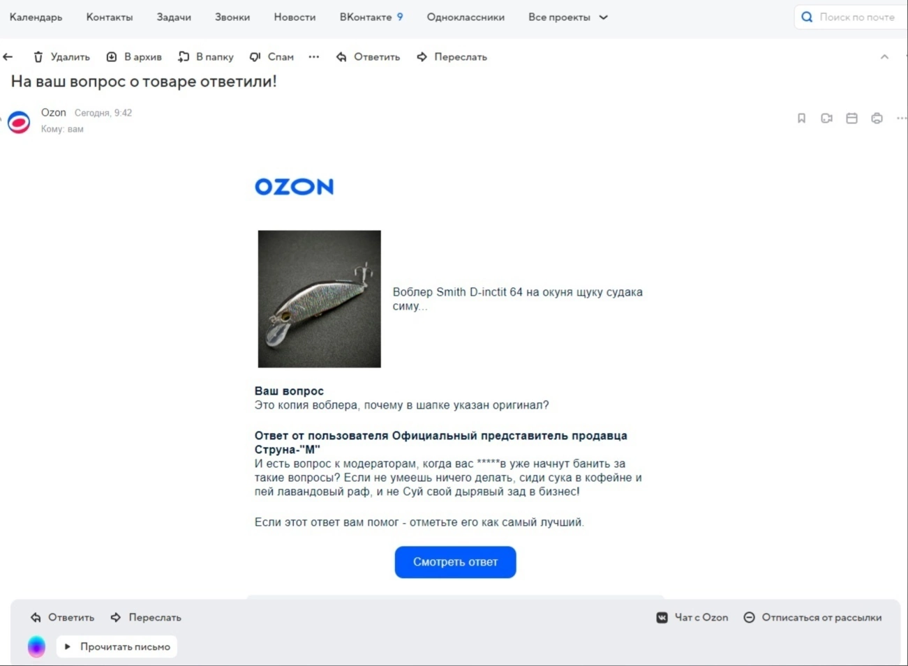Open ВКонтакте with 9 notifications
This screenshot has height=666, width=908.
pos(371,17)
